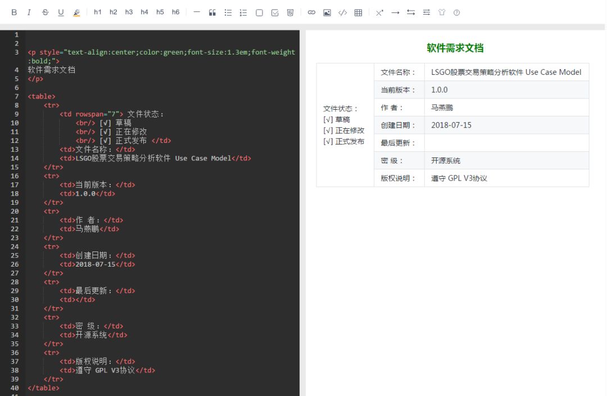Screen dimensions: 607x396
Task: Insert a hyperlink
Action: click(x=311, y=12)
